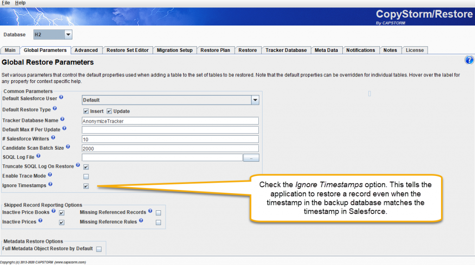
Task: Switch to the Notifications tab
Action: [360, 50]
